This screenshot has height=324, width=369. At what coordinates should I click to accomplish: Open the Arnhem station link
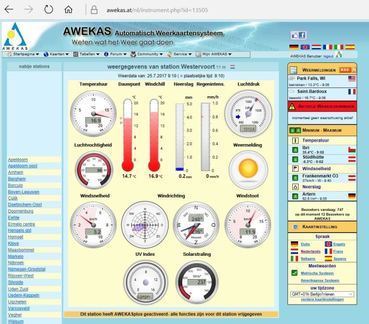pyautogui.click(x=15, y=172)
